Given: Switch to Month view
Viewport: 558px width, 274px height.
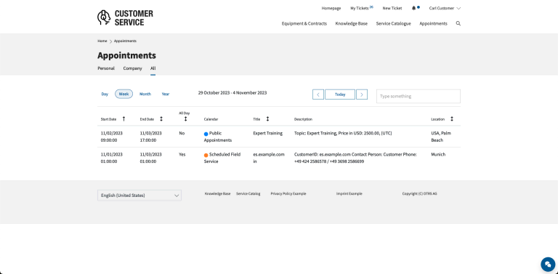Looking at the screenshot, I should point(145,94).
